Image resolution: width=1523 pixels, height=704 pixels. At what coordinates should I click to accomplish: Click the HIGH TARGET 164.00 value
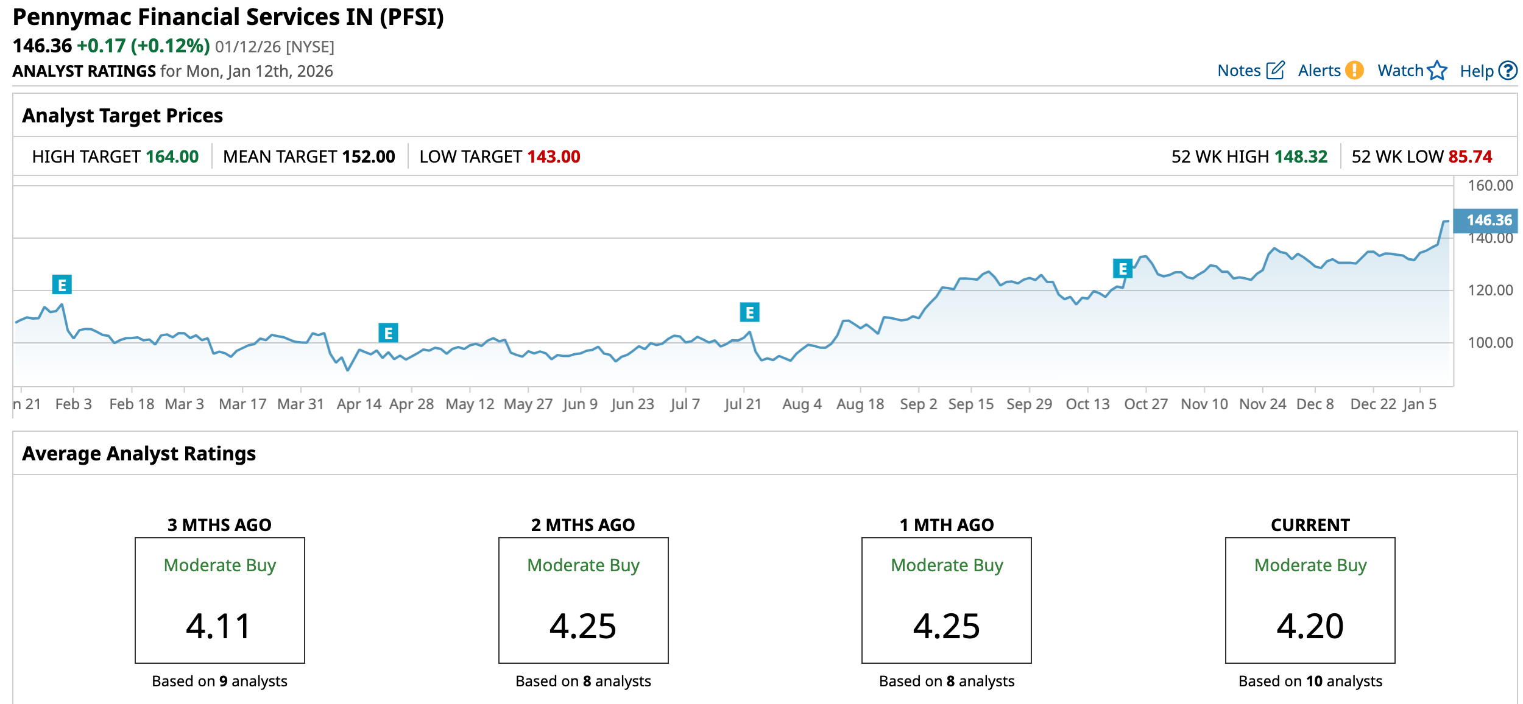pos(172,157)
